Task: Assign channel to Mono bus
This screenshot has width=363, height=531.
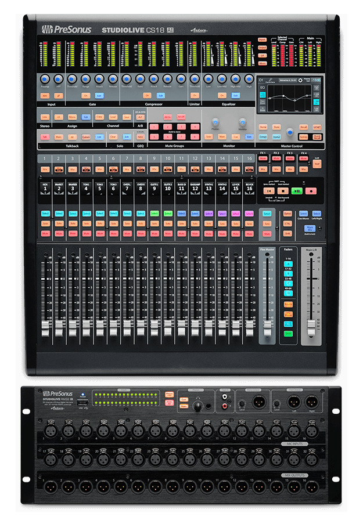Action: tap(72, 117)
